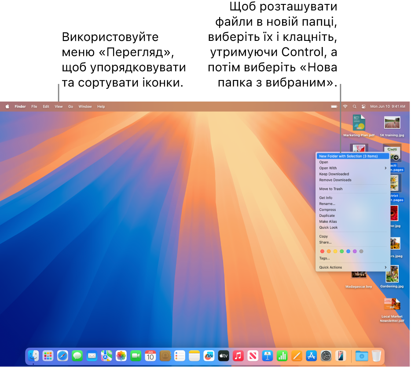Launch iPhone Mirroring from the Dock

click(x=341, y=356)
